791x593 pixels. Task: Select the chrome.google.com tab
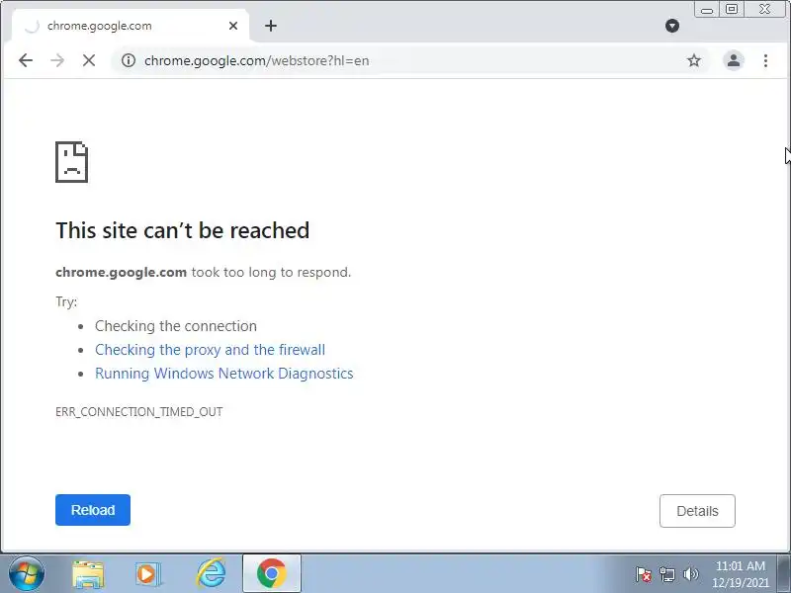pyautogui.click(x=131, y=26)
